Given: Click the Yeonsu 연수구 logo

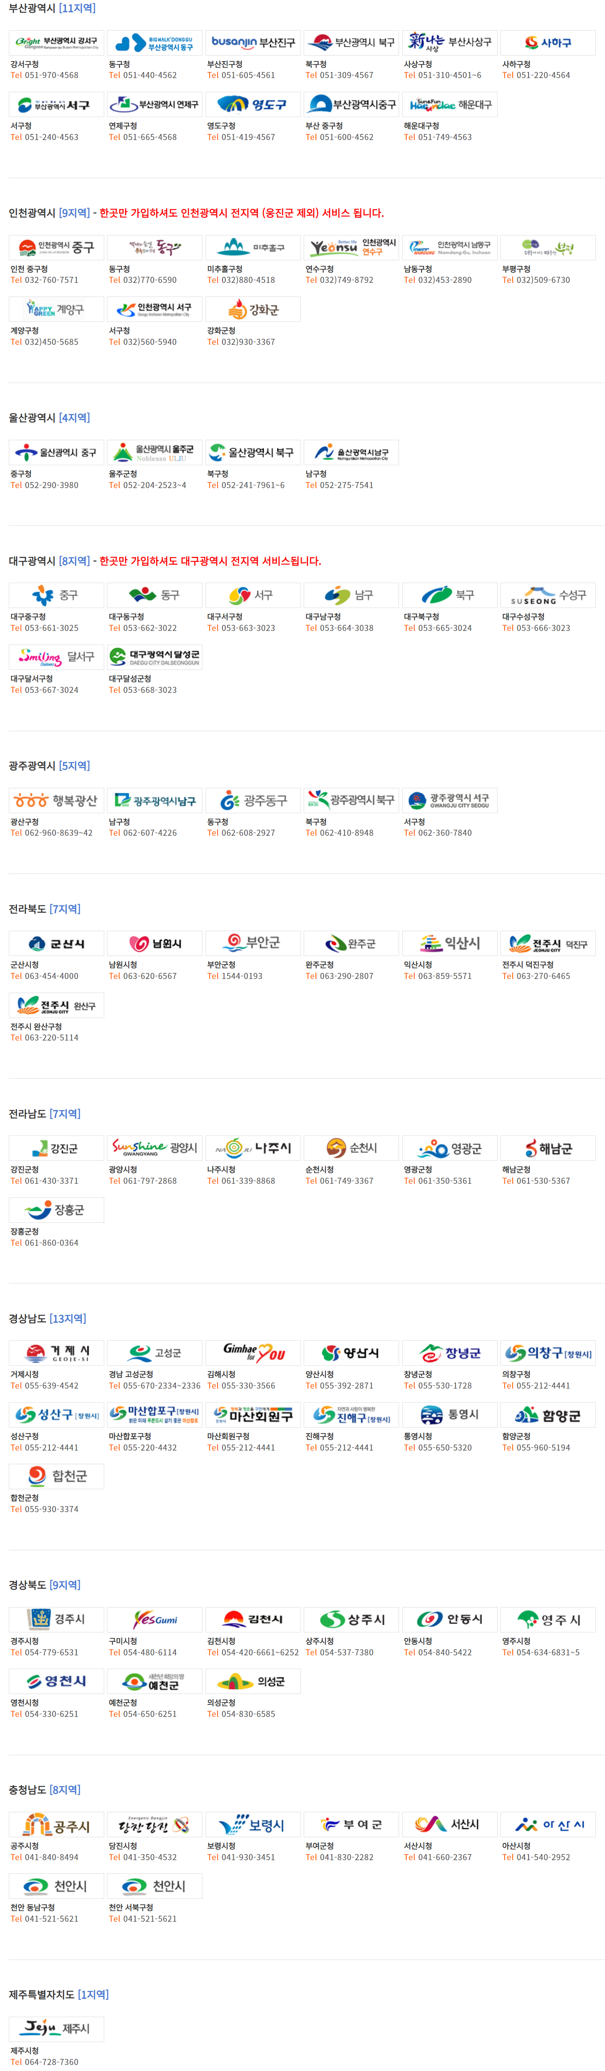Looking at the screenshot, I should click(351, 247).
